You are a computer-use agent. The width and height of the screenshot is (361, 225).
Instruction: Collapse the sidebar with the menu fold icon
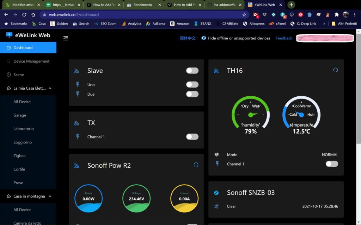tap(66, 38)
